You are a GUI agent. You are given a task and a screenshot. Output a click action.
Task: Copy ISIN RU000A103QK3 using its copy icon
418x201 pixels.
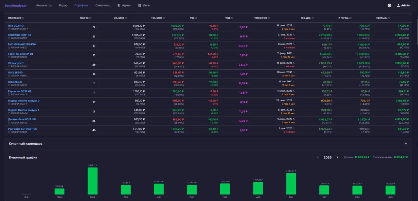pos(9,66)
